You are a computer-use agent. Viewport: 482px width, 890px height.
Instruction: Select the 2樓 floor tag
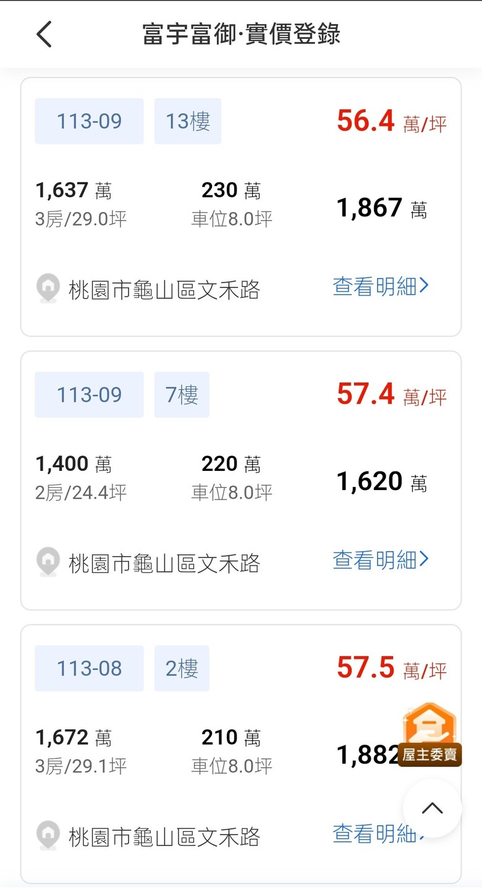[x=182, y=669]
